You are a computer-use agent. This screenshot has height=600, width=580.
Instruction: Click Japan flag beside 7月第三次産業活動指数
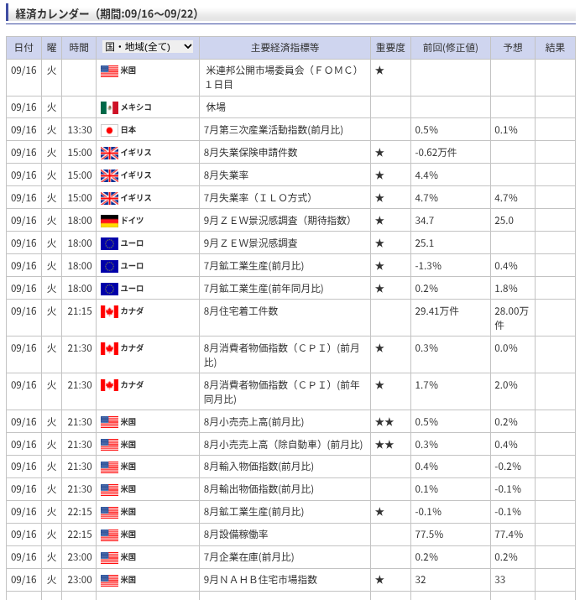[109, 130]
